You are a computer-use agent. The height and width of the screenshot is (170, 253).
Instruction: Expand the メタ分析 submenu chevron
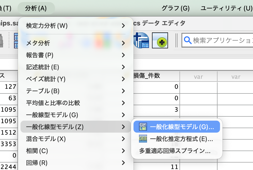123,43
